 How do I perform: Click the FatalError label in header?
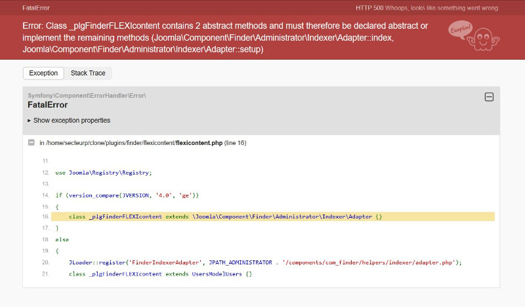tap(36, 8)
